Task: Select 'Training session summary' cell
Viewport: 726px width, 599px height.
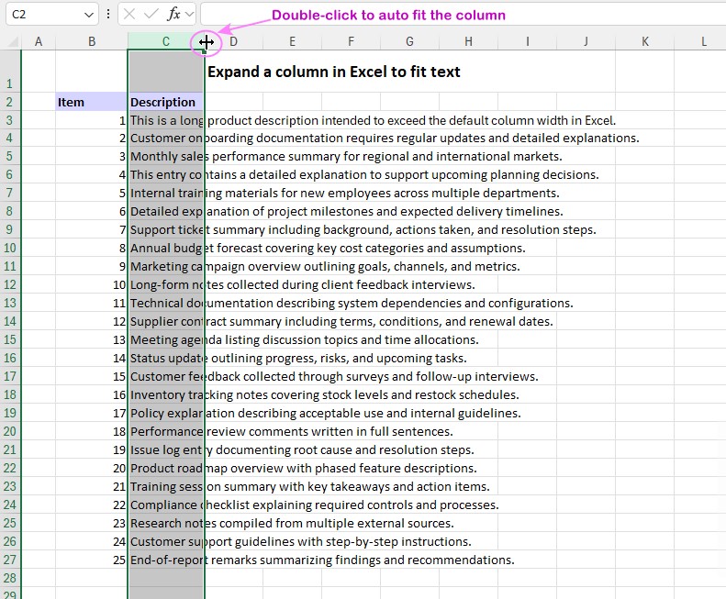Action: pyautogui.click(x=166, y=486)
